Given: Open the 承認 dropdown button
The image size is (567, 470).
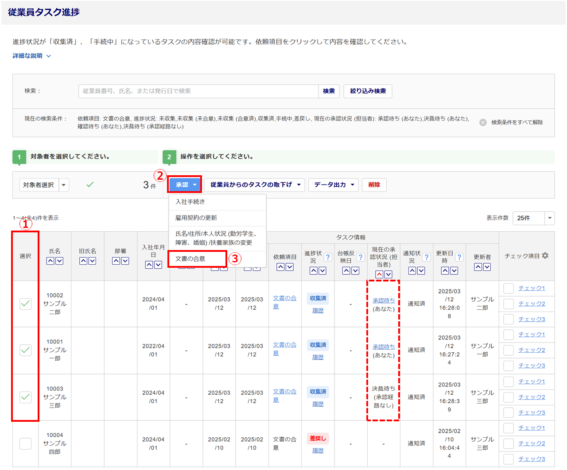Looking at the screenshot, I should pyautogui.click(x=185, y=185).
